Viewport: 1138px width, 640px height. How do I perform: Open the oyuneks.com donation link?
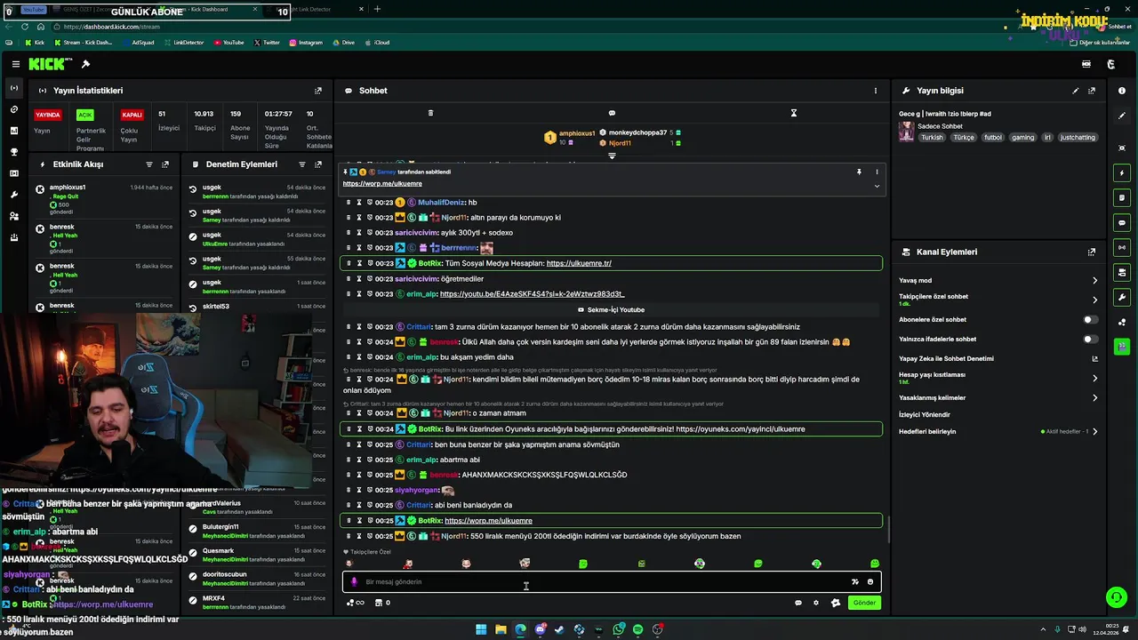pyautogui.click(x=740, y=429)
